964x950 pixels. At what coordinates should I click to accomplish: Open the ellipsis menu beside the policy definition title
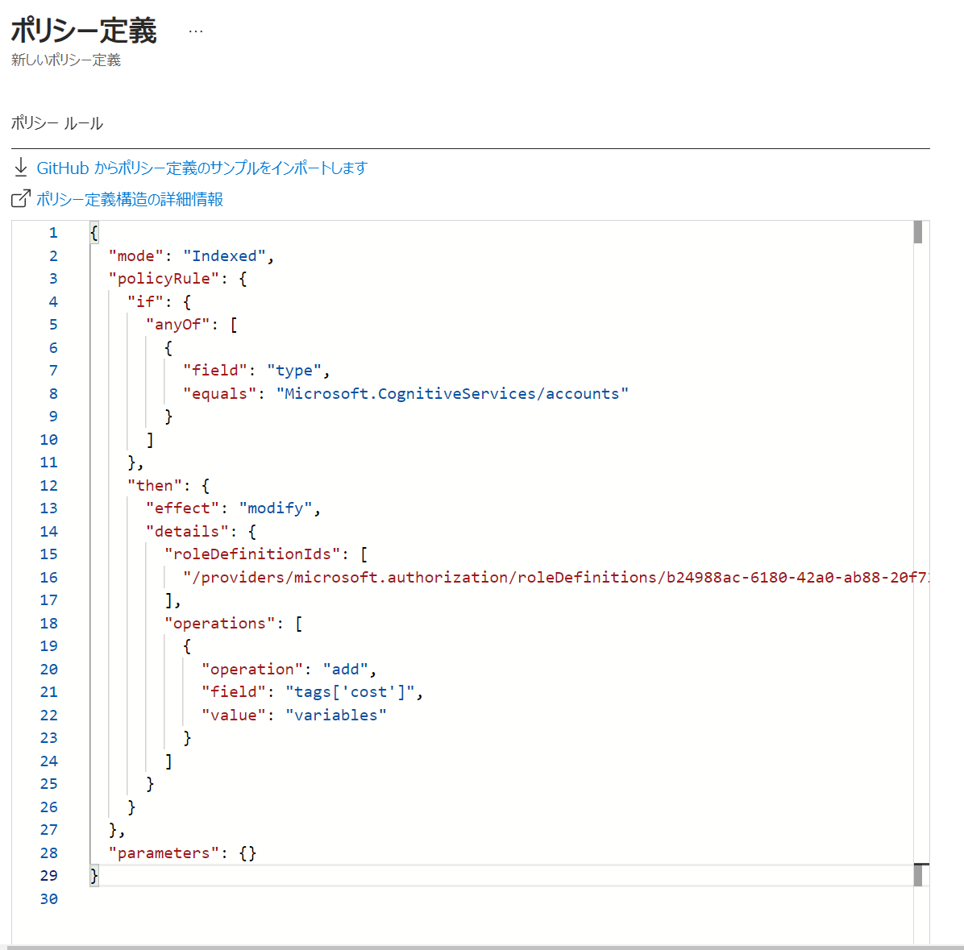196,31
